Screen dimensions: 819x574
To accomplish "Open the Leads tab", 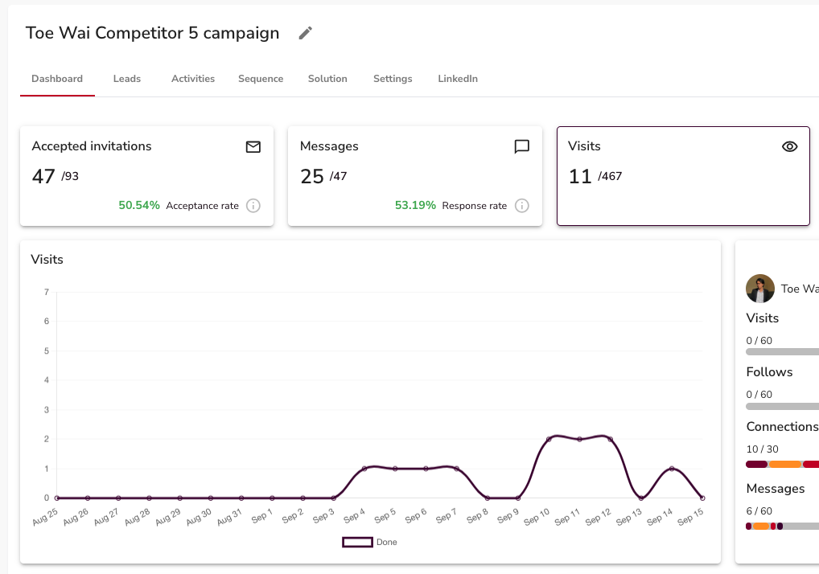I will pyautogui.click(x=127, y=79).
